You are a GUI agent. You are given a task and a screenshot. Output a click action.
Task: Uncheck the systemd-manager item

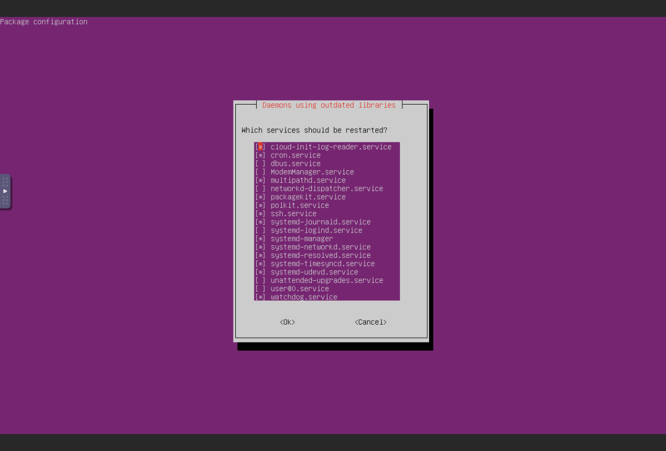coord(260,239)
